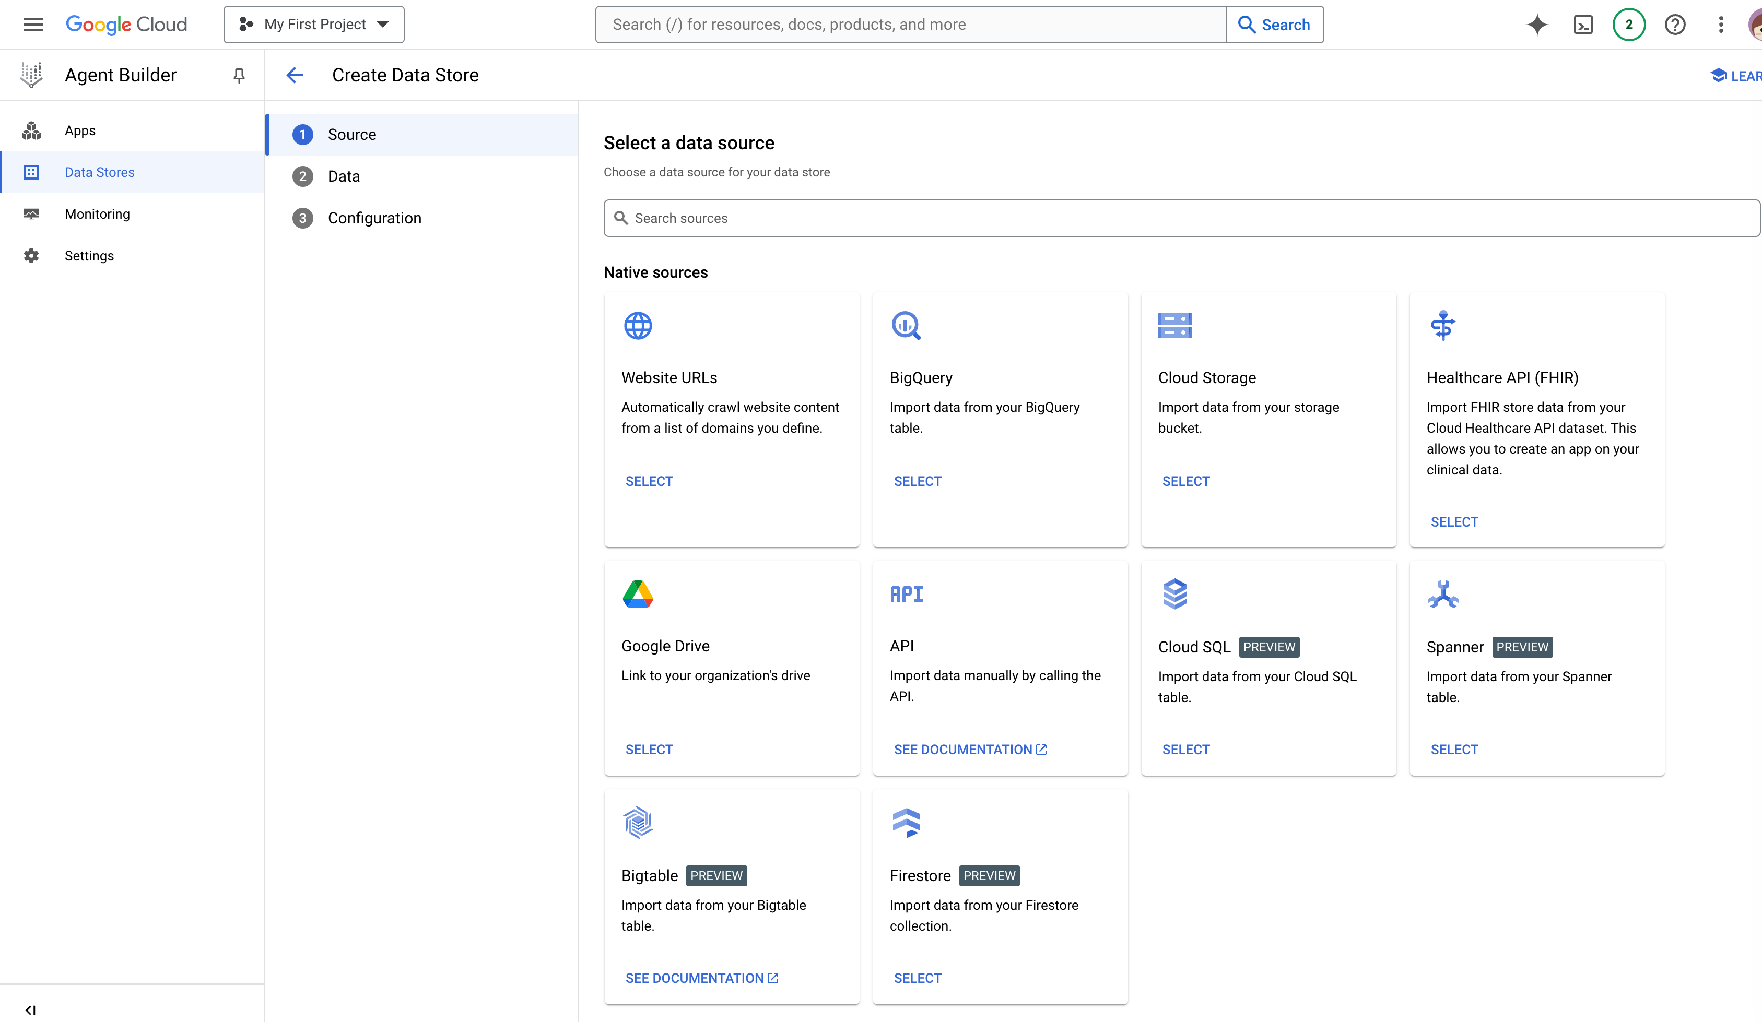This screenshot has width=1762, height=1022.
Task: Go back using the left arrow
Action: (x=295, y=75)
